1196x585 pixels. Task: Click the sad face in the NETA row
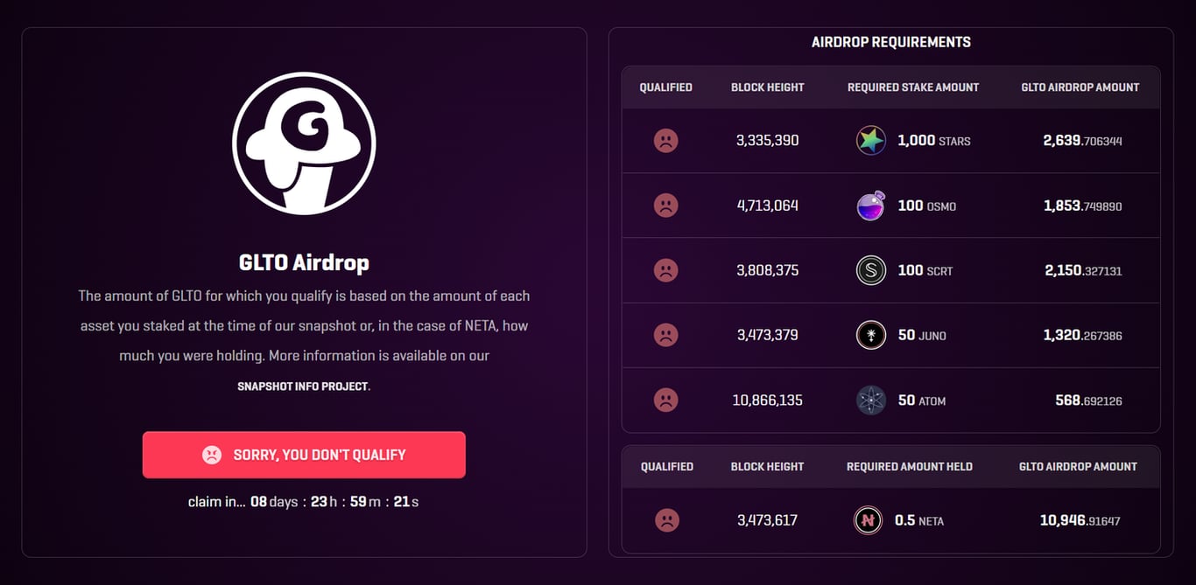coord(666,520)
